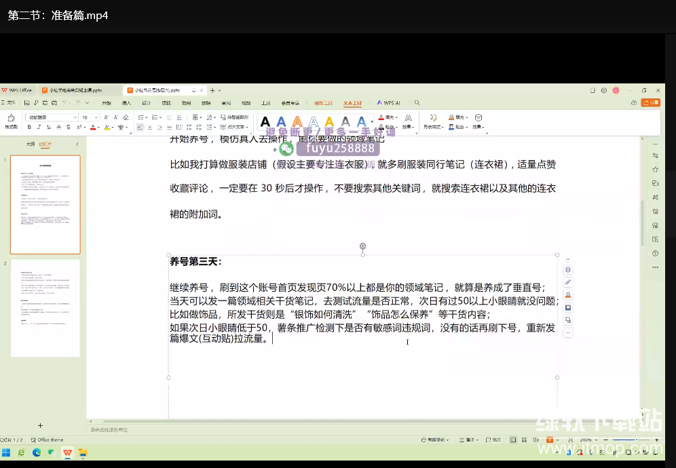
Task: Click the layer stack icon beside textbox
Action: coord(568,270)
